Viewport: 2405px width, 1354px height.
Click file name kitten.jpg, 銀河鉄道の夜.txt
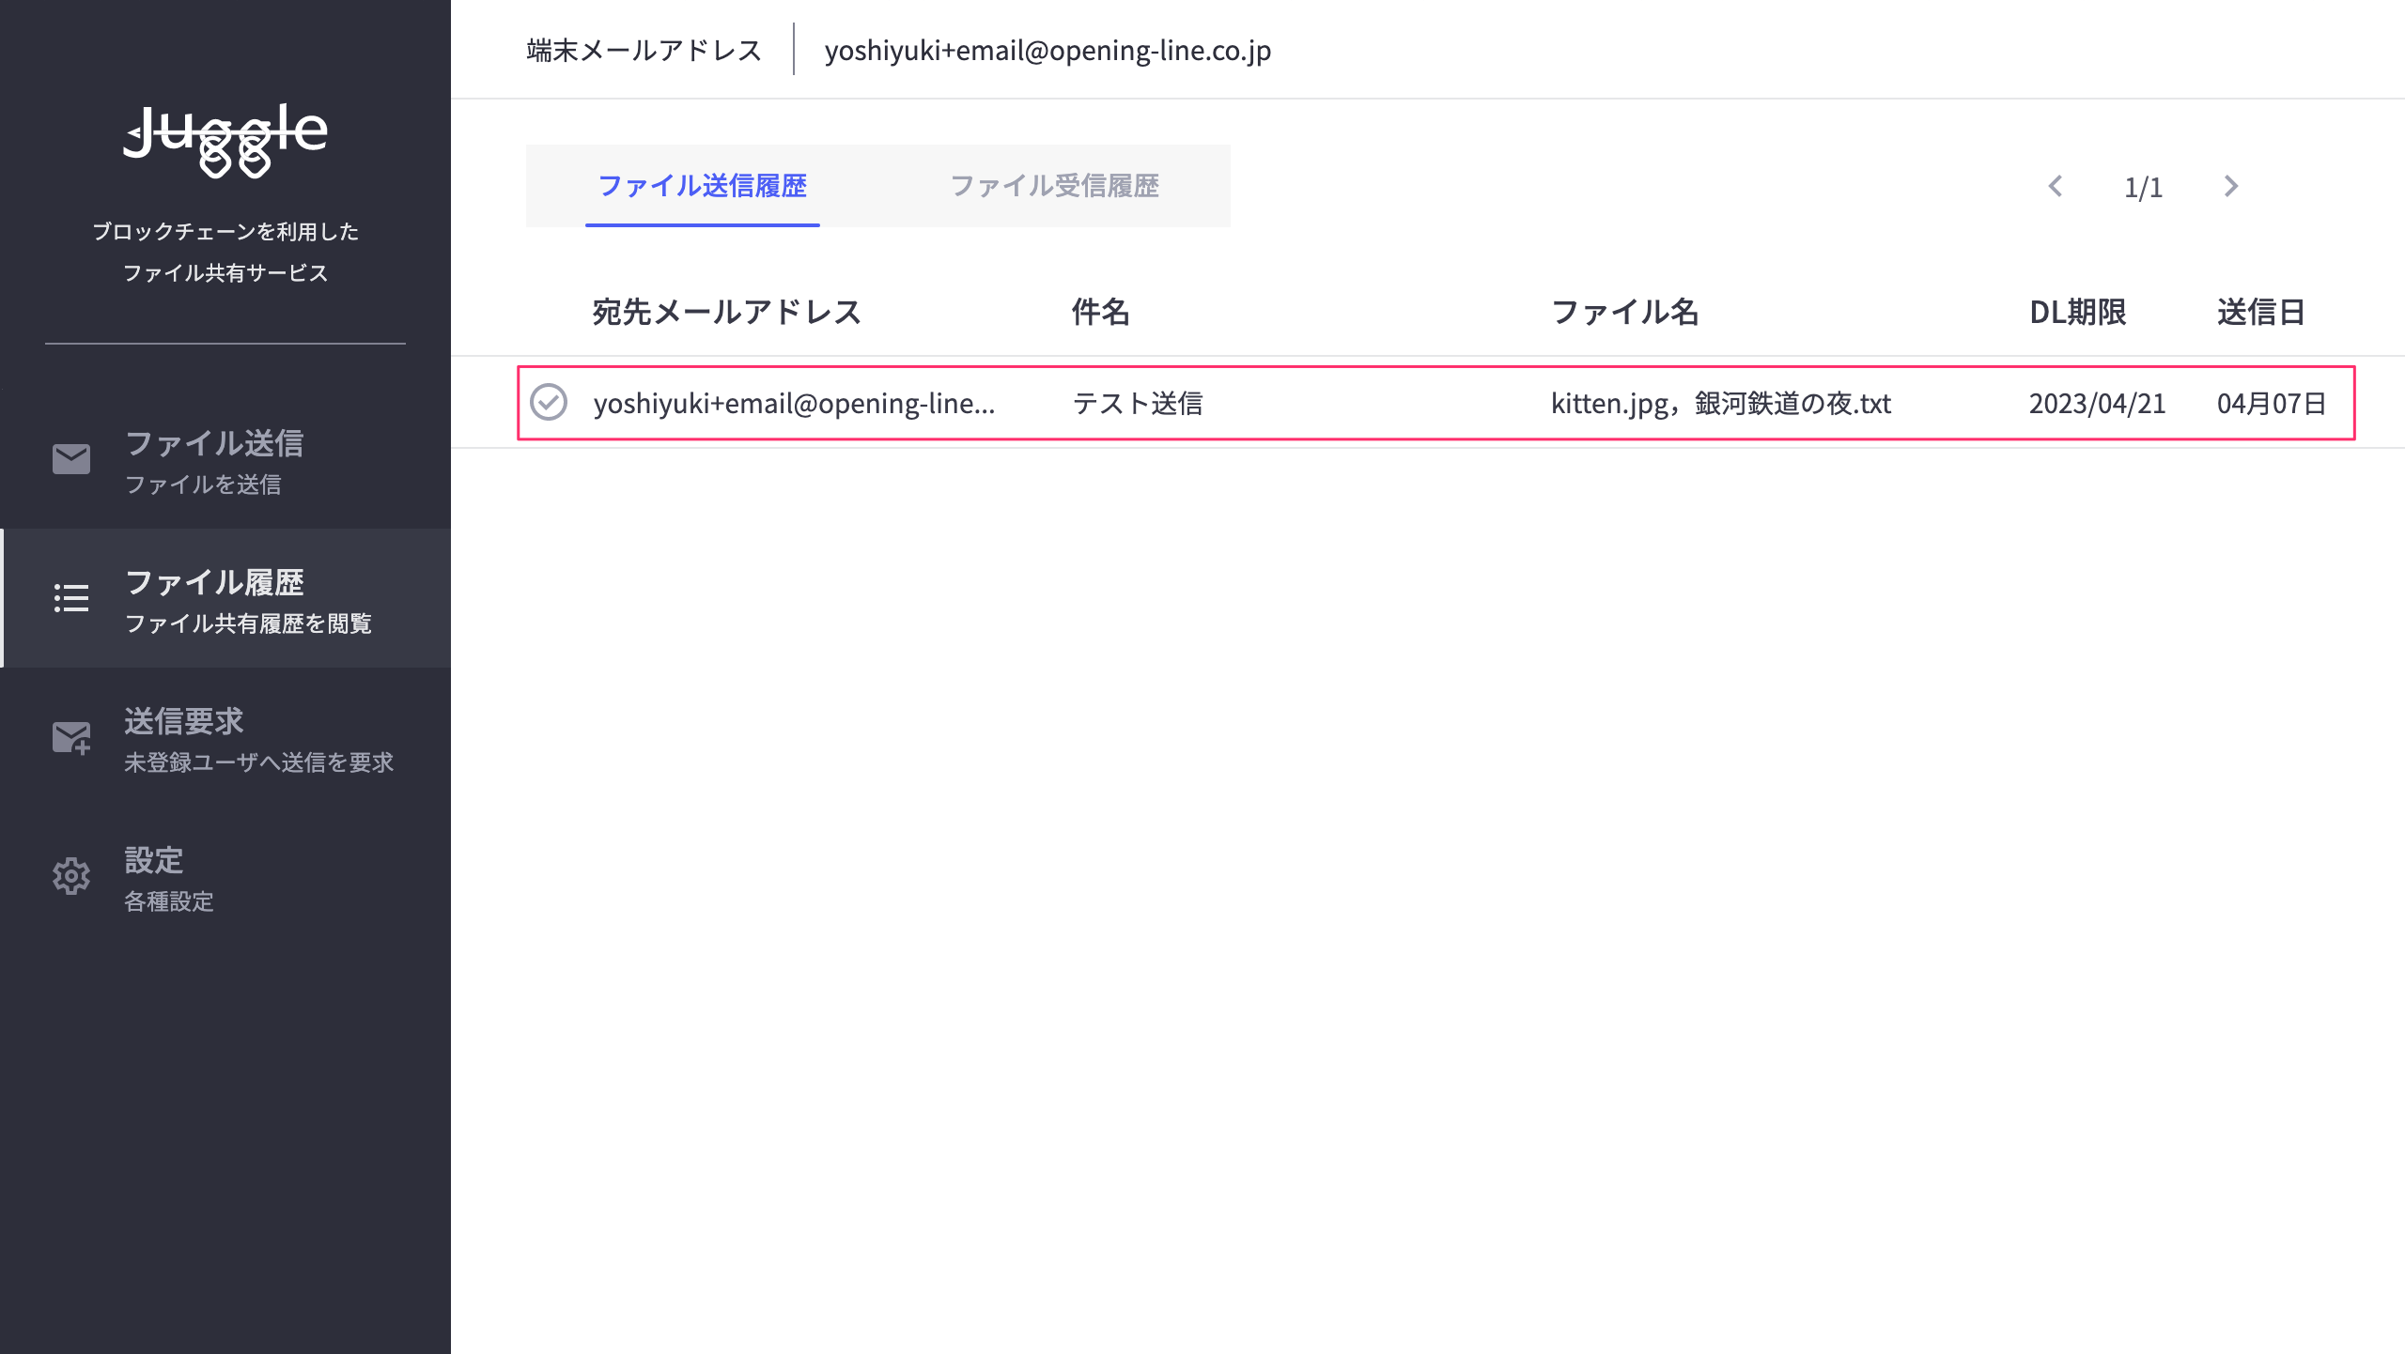point(1720,404)
